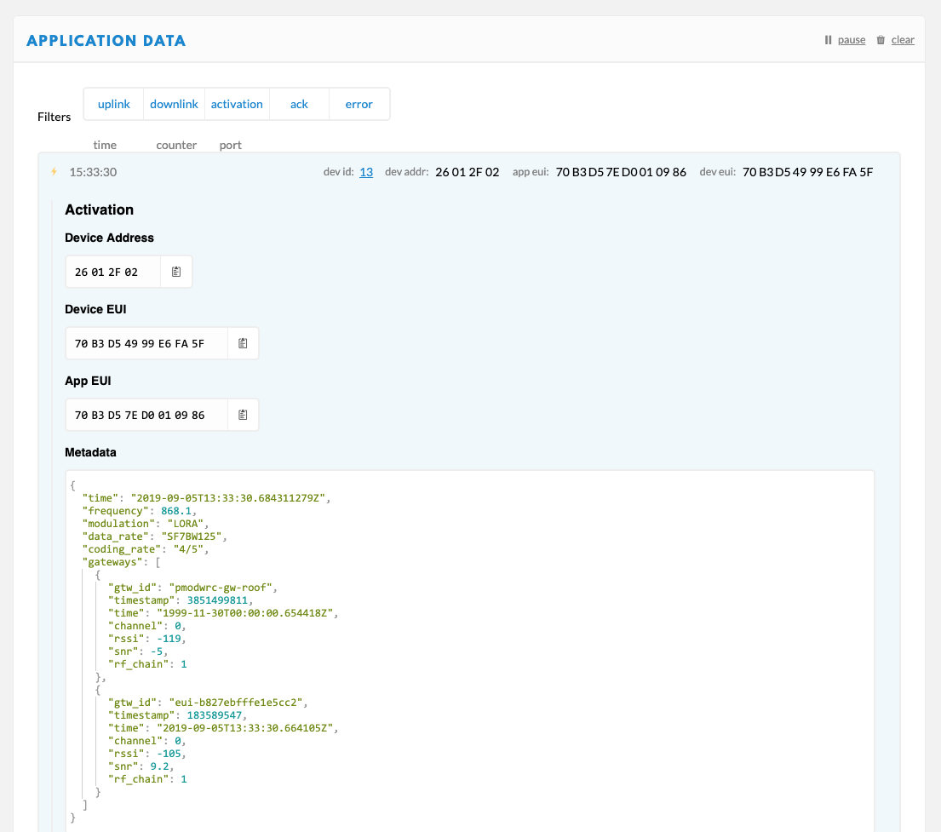The height and width of the screenshot is (832, 941).
Task: Click the rssi value -105
Action: coord(169,754)
